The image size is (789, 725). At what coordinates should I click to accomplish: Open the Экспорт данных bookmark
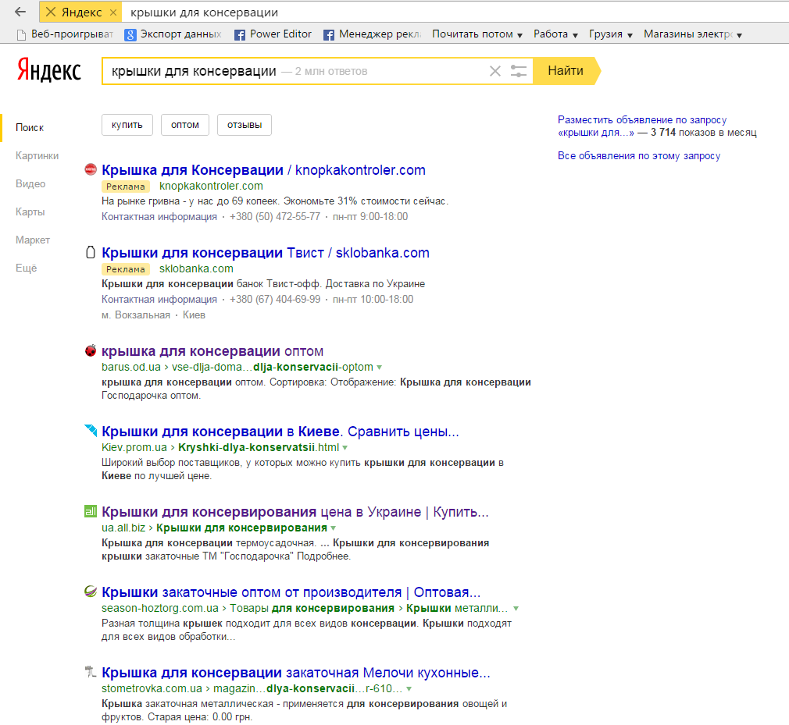[173, 34]
